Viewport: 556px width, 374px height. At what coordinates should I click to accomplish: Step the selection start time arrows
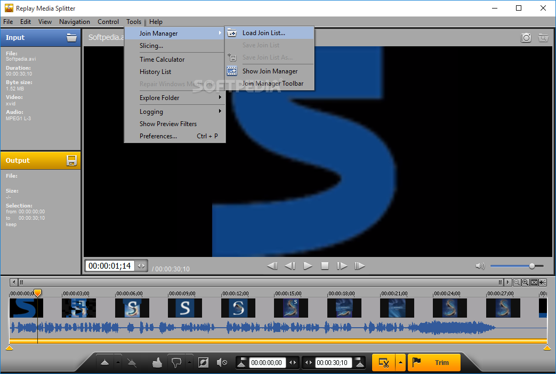click(293, 363)
